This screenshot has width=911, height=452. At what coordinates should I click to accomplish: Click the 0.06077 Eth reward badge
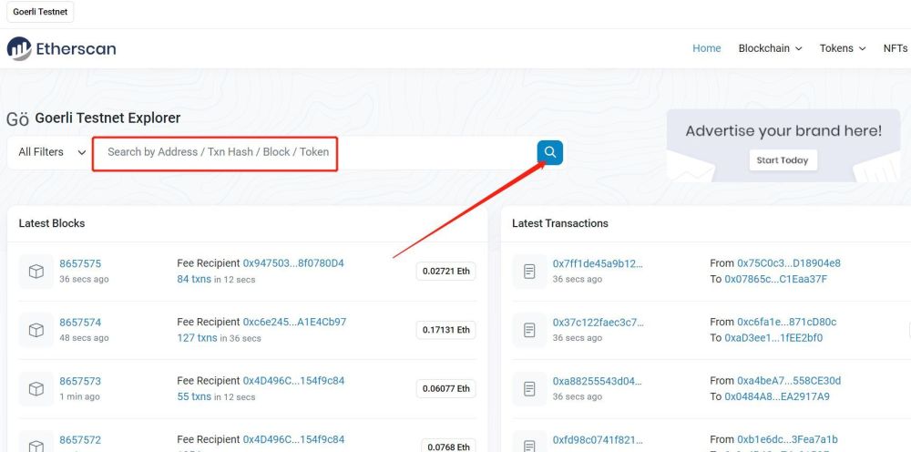pyautogui.click(x=445, y=389)
